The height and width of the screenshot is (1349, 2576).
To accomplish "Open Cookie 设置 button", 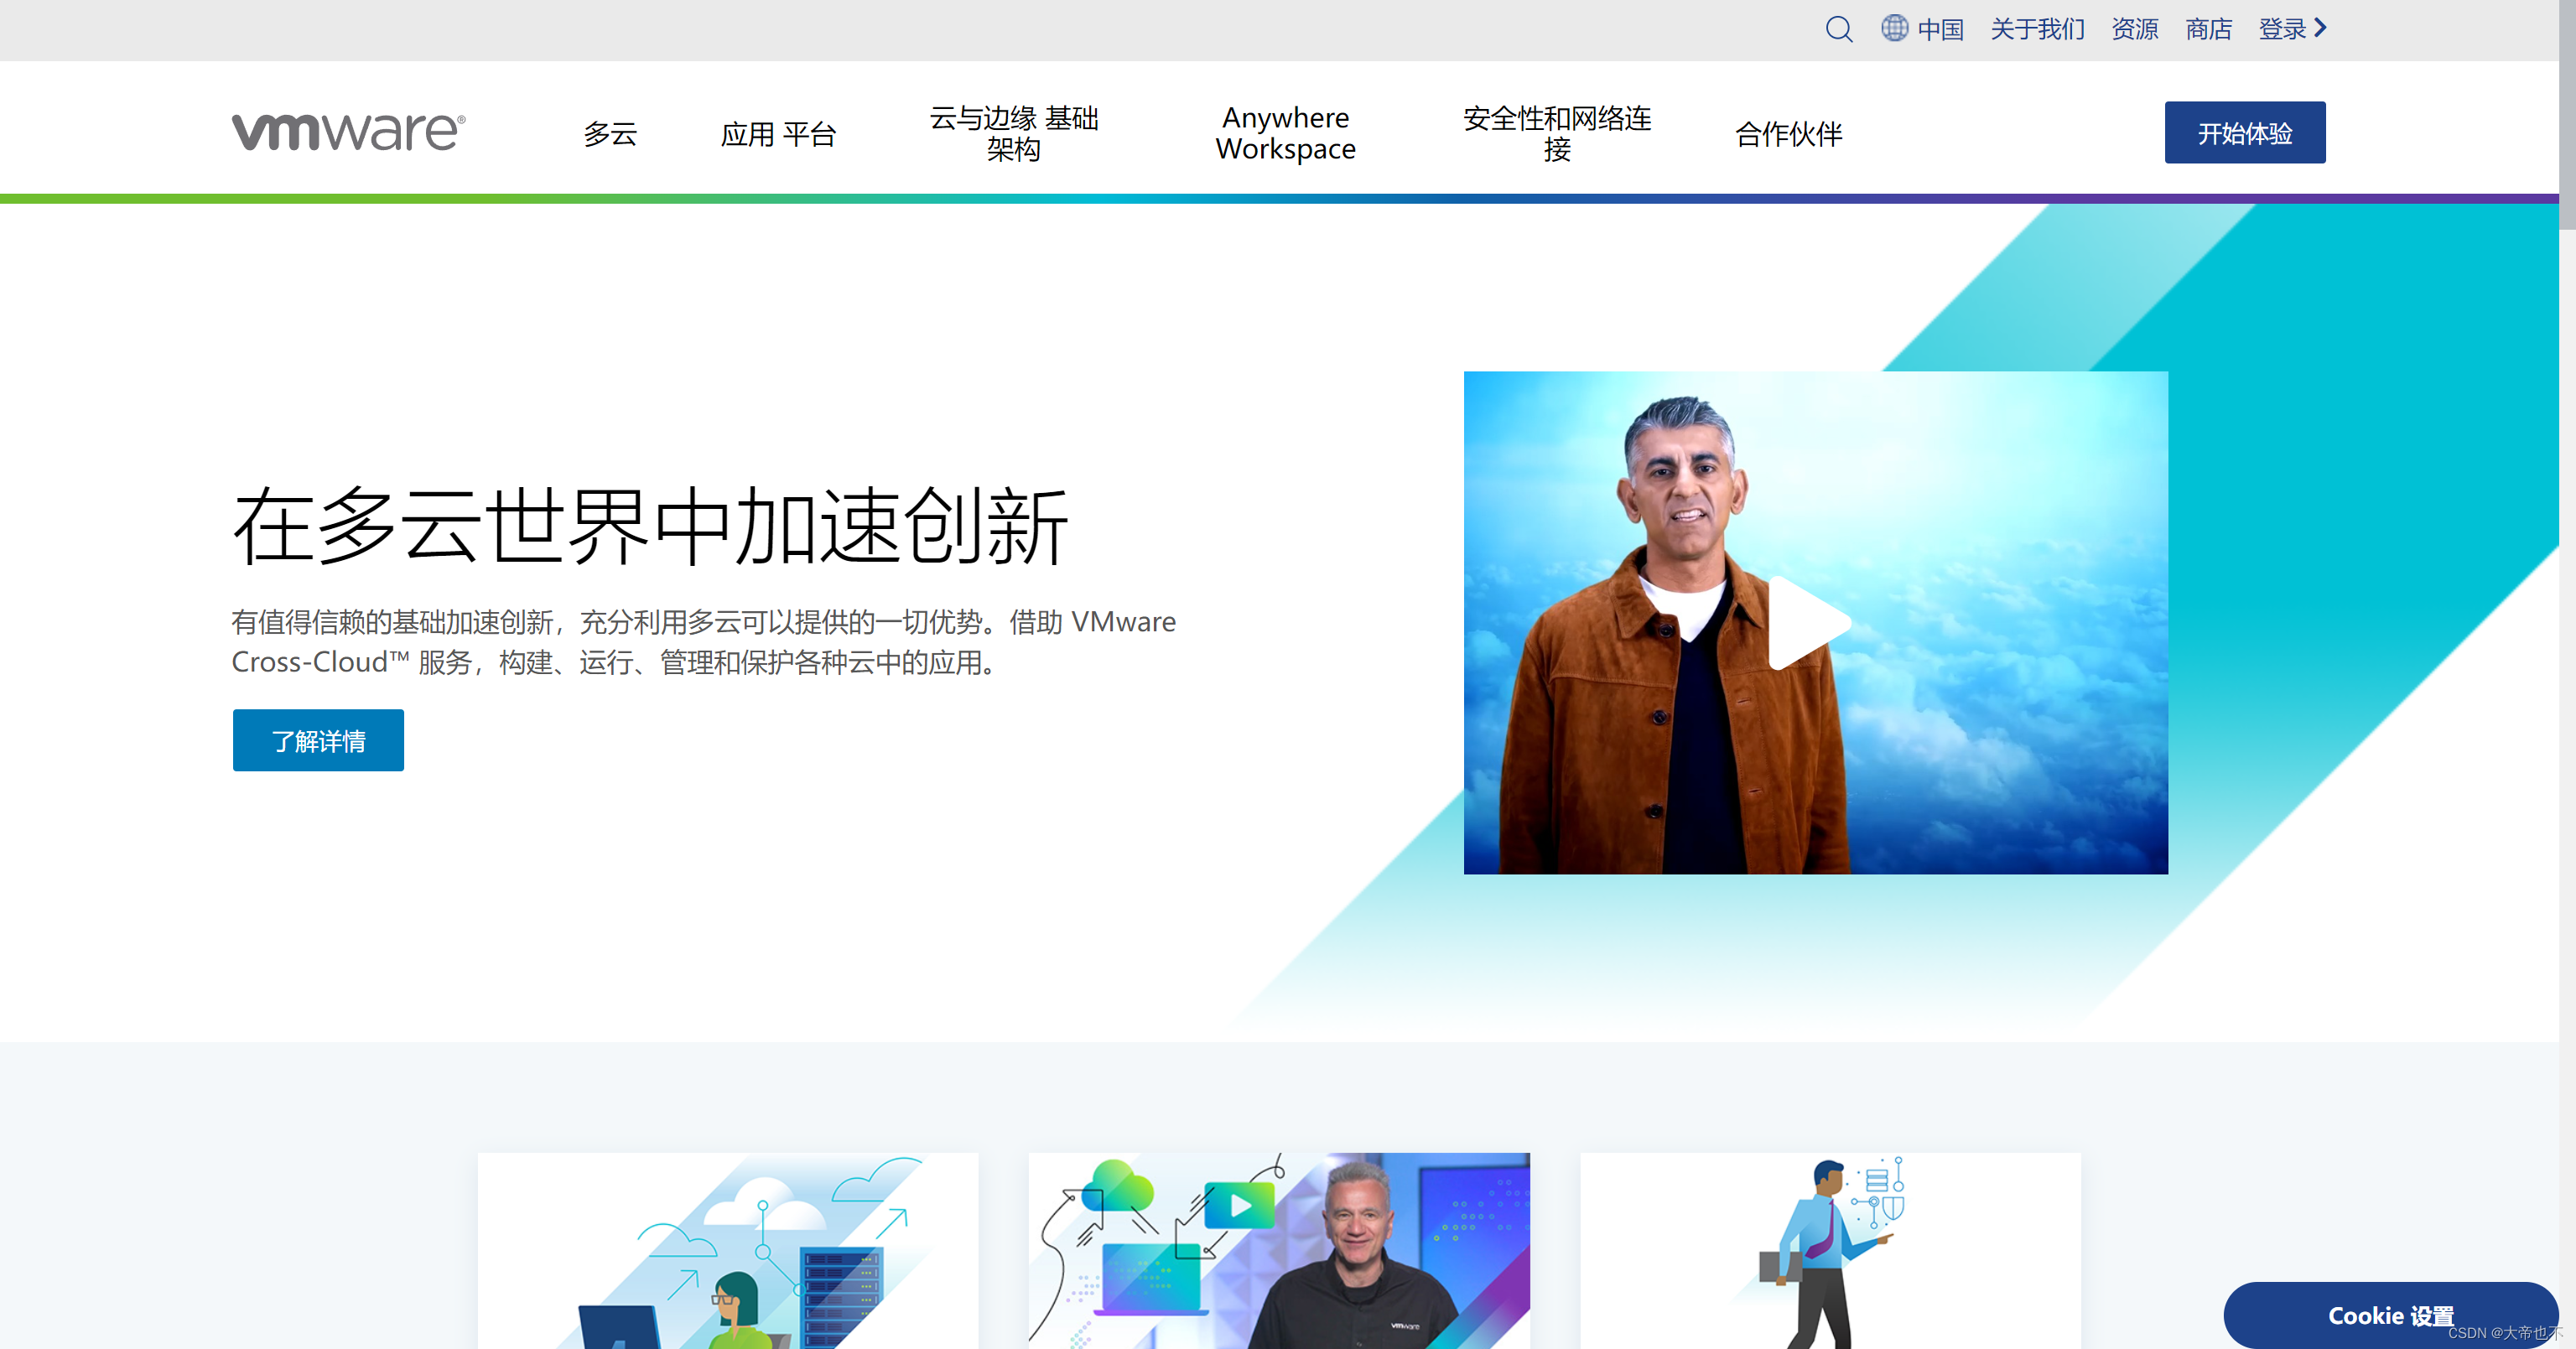I will [2390, 1315].
